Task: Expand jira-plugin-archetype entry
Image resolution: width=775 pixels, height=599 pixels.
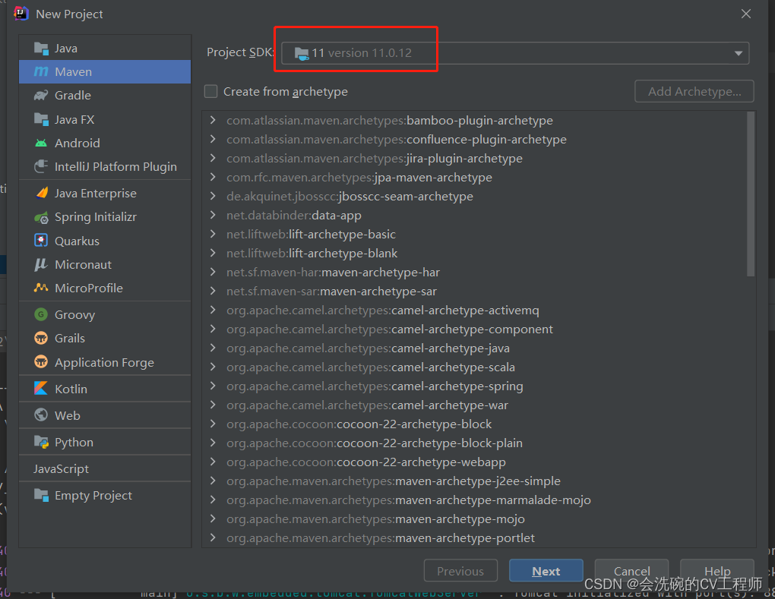Action: coord(213,158)
